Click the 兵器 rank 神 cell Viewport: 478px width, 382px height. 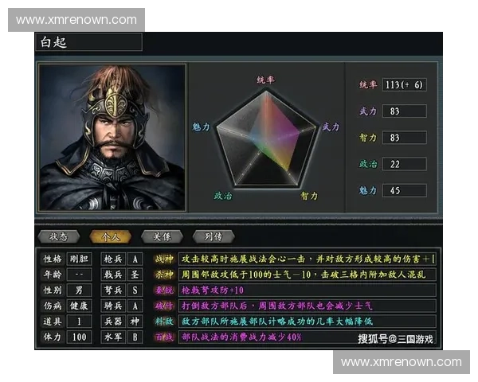pos(135,322)
